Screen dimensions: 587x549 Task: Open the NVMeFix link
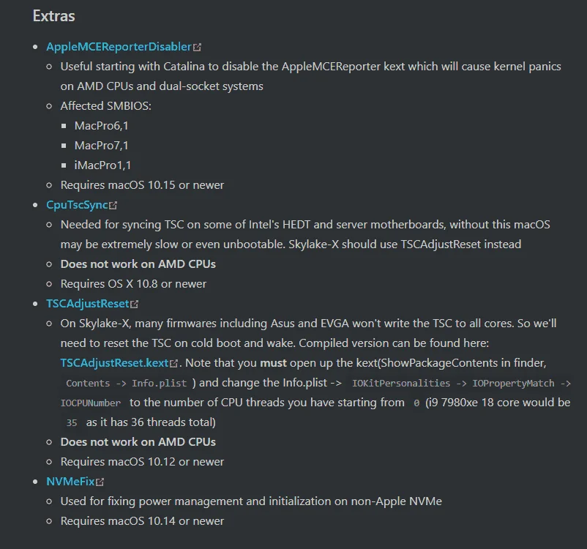coord(70,482)
